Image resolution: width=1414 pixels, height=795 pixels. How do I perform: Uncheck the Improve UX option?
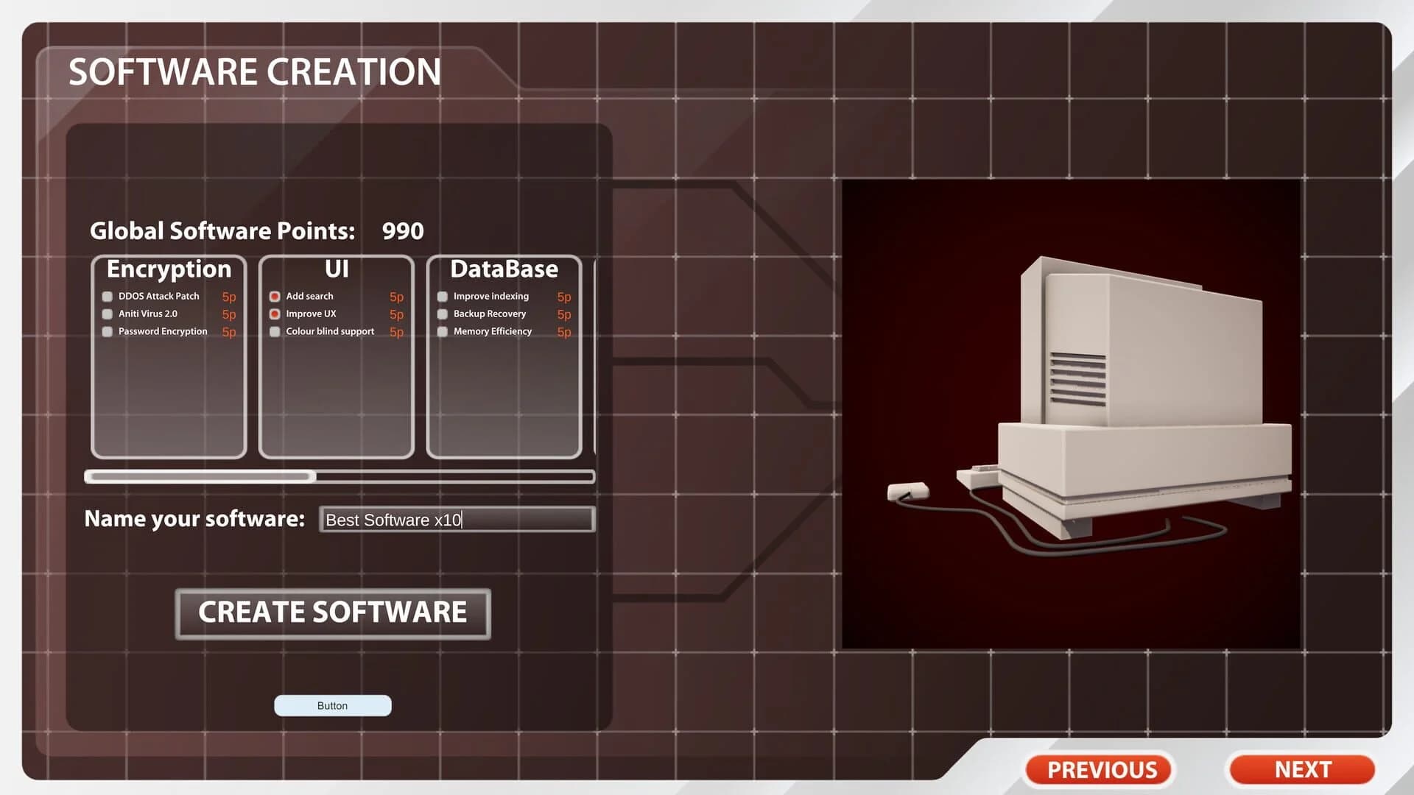coord(275,314)
